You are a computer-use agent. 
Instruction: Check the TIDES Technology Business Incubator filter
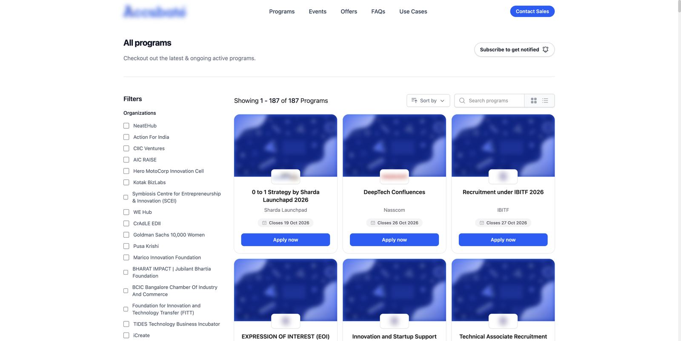[126, 324]
